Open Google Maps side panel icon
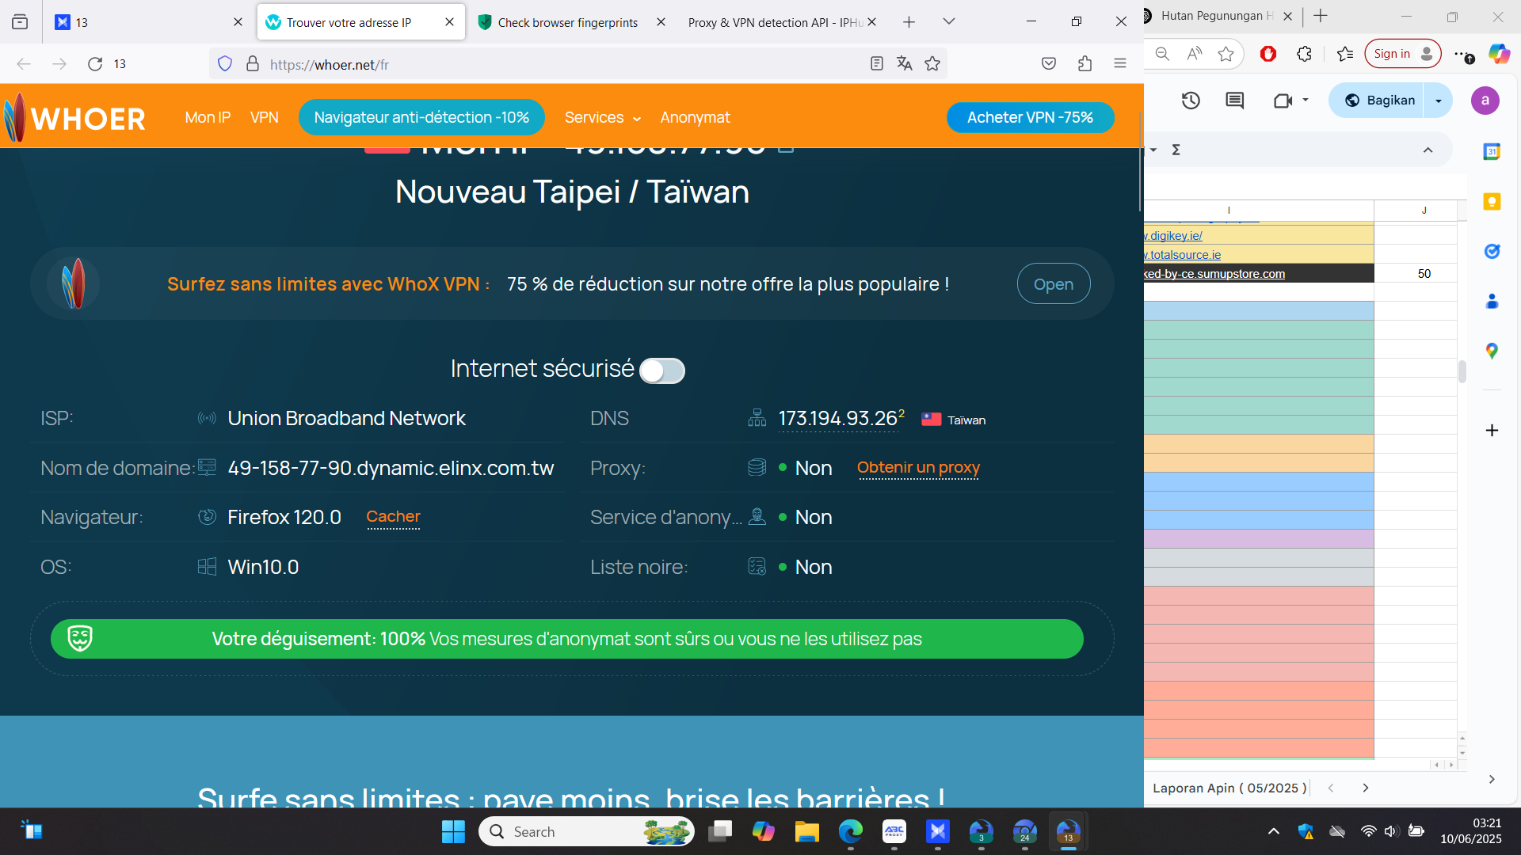This screenshot has width=1521, height=855. (x=1492, y=351)
